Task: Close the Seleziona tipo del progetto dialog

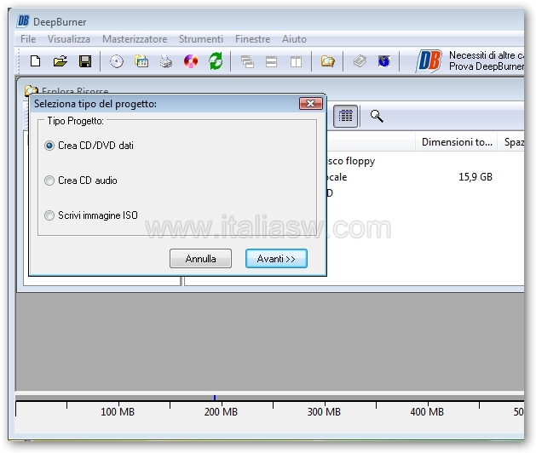Action: click(311, 104)
